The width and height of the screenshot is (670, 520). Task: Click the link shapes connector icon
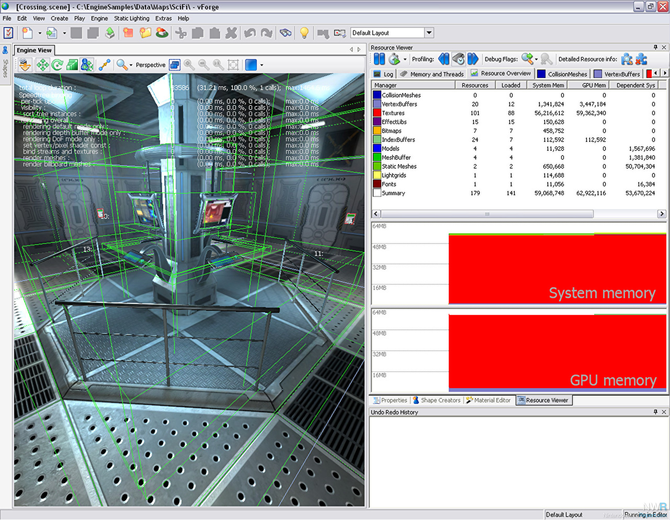104,65
